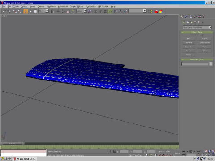Select the arrow pointer Select Object tool
The image size is (215, 161).
30,11
